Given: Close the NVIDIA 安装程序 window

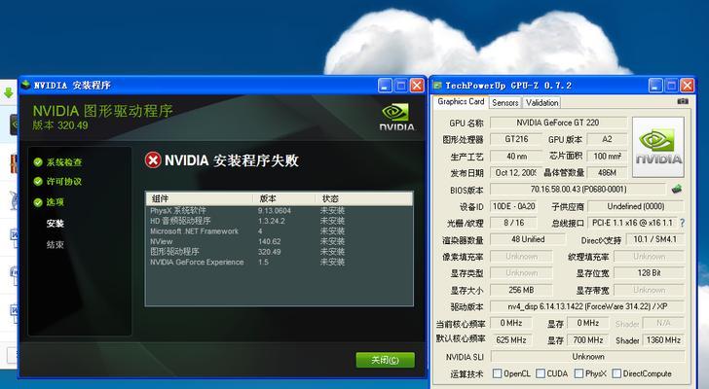Looking at the screenshot, I should (417, 86).
